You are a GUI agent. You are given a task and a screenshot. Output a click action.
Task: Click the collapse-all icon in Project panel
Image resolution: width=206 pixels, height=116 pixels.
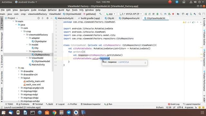(x=42, y=18)
